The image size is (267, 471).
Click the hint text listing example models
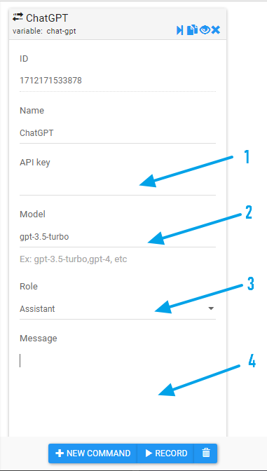(74, 259)
